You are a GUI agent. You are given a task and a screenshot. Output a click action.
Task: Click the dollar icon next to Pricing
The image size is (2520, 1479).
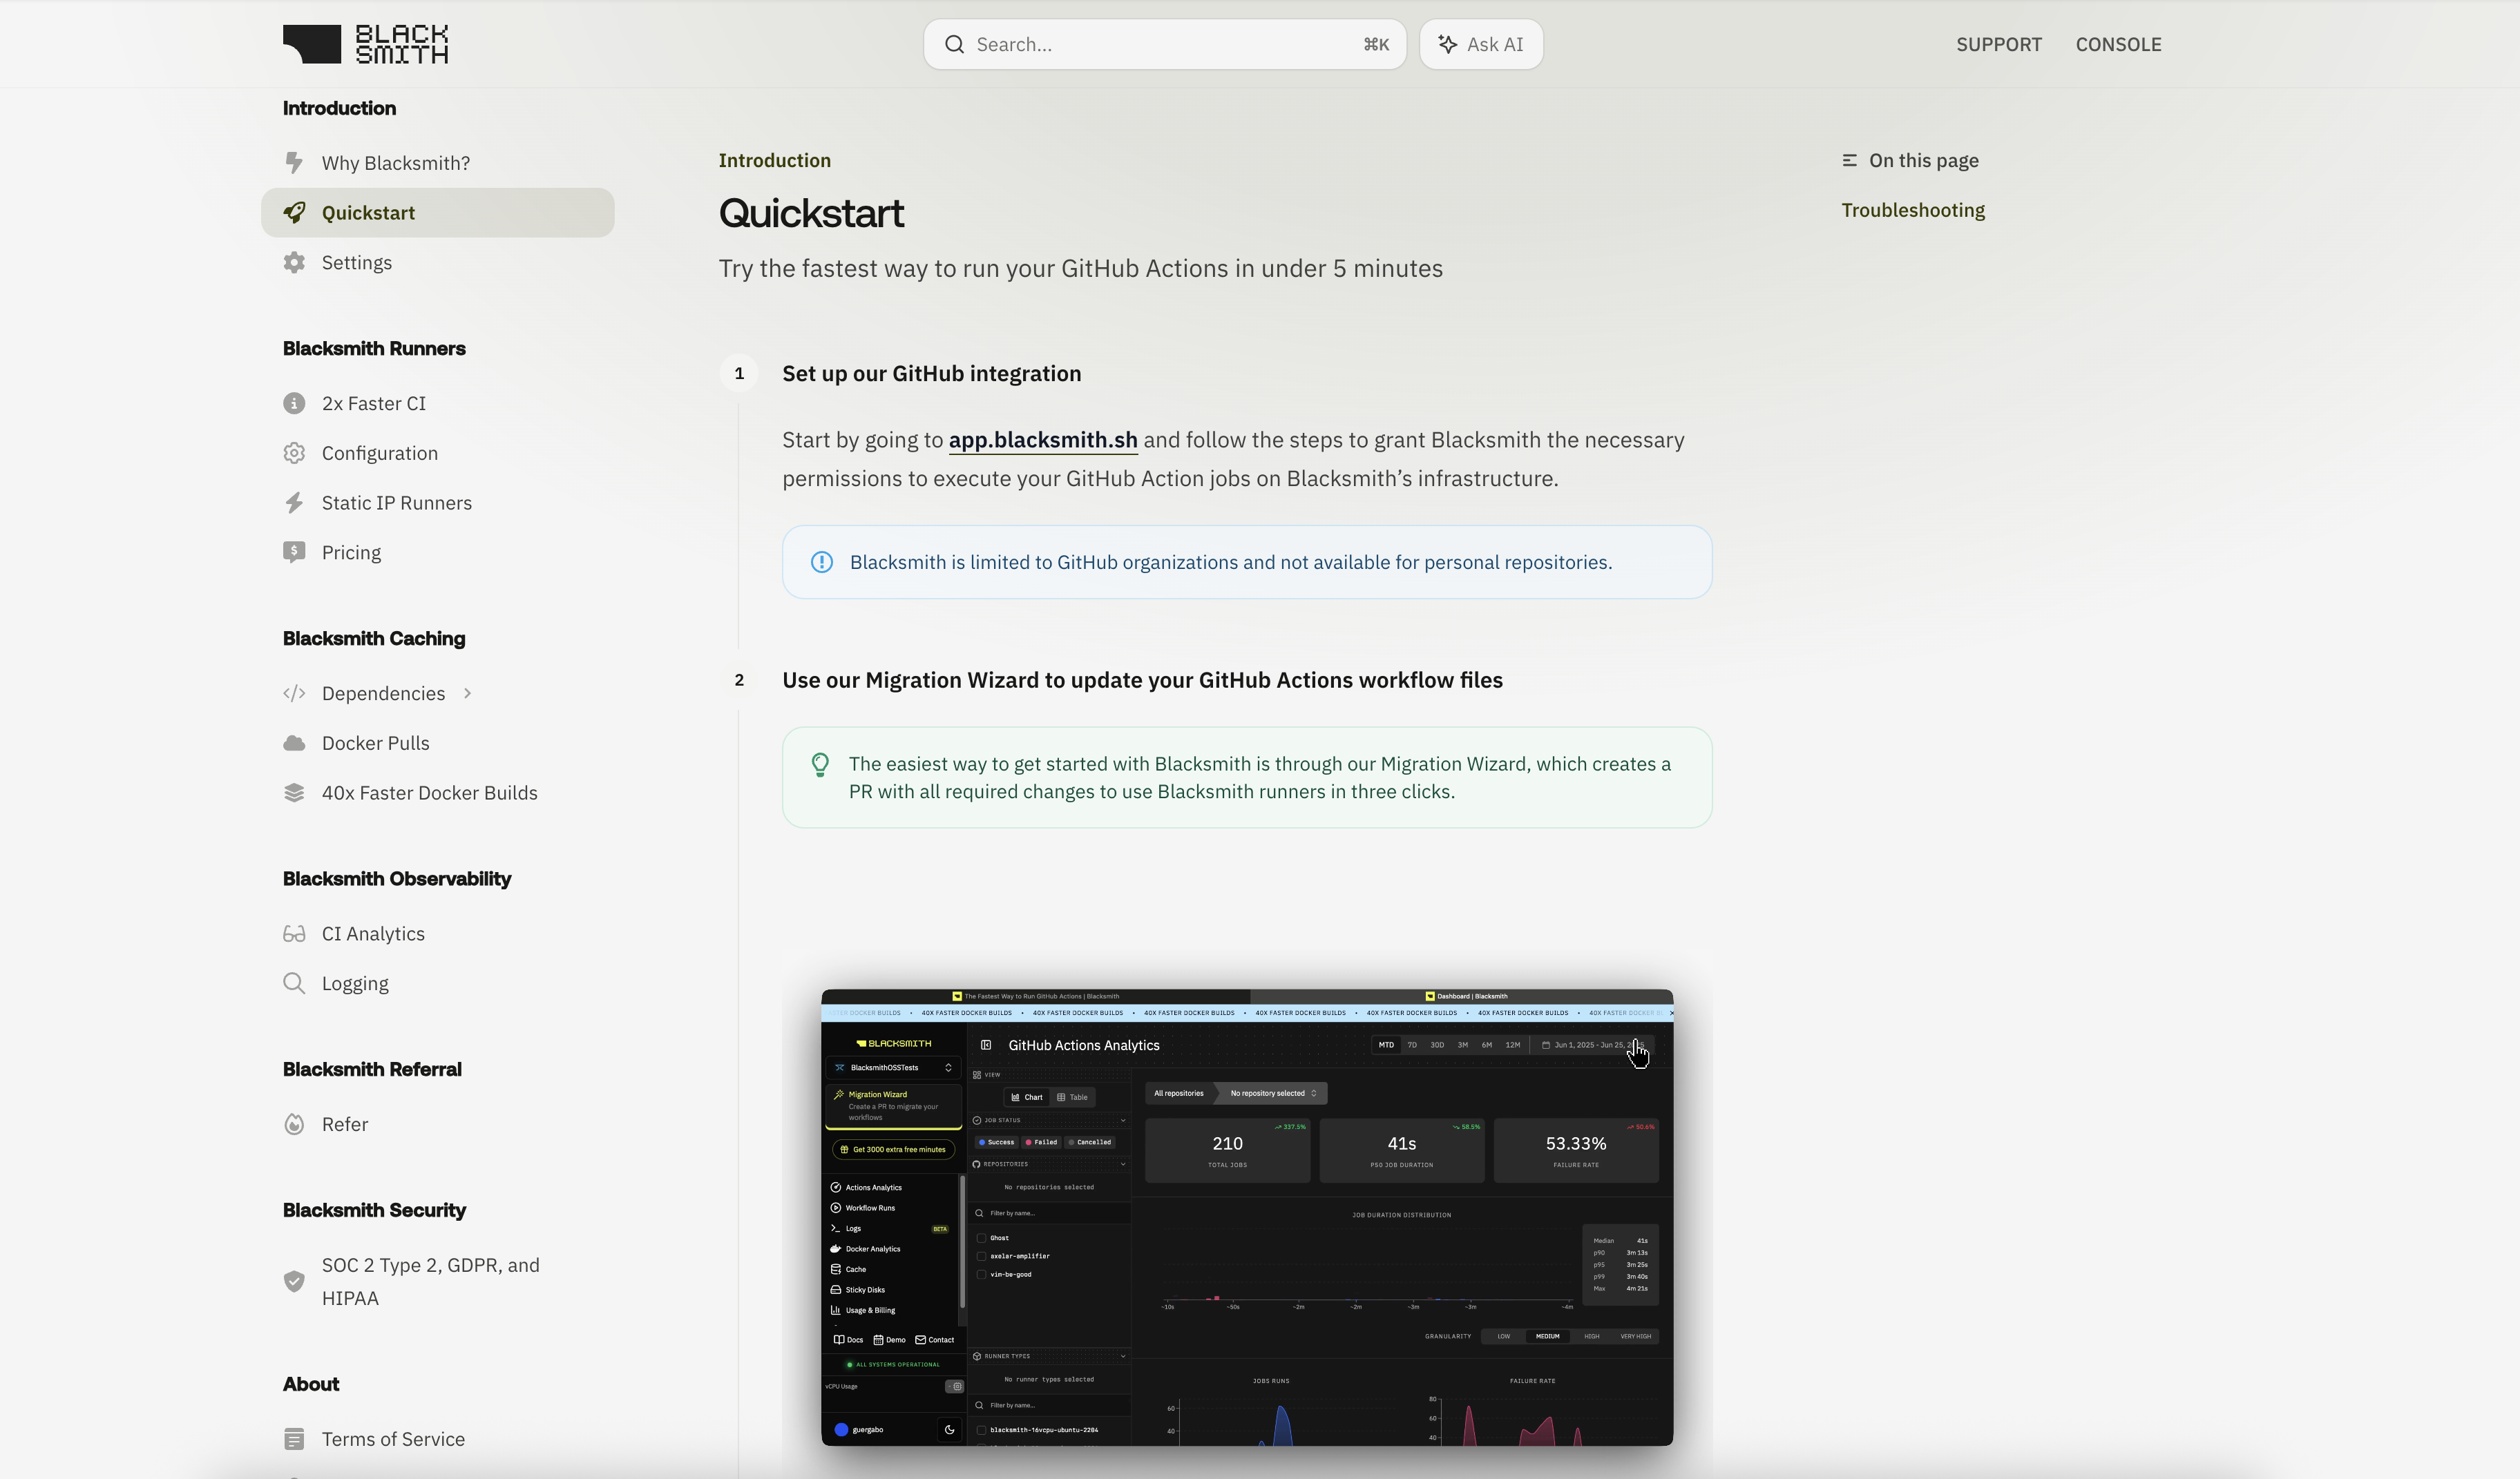click(294, 552)
